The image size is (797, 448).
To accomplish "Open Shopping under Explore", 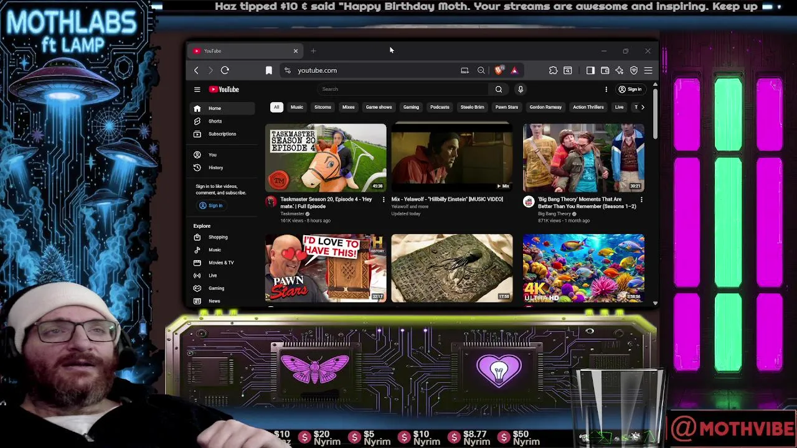I will click(222, 237).
